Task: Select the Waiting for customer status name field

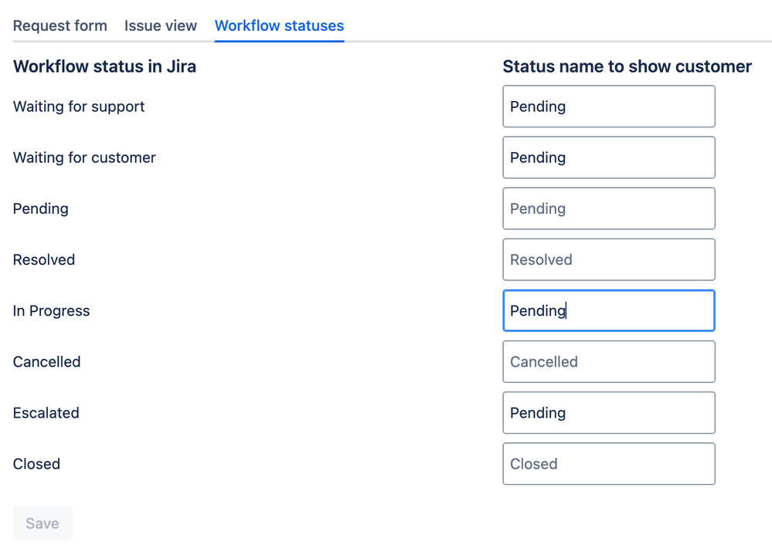Action: tap(608, 157)
